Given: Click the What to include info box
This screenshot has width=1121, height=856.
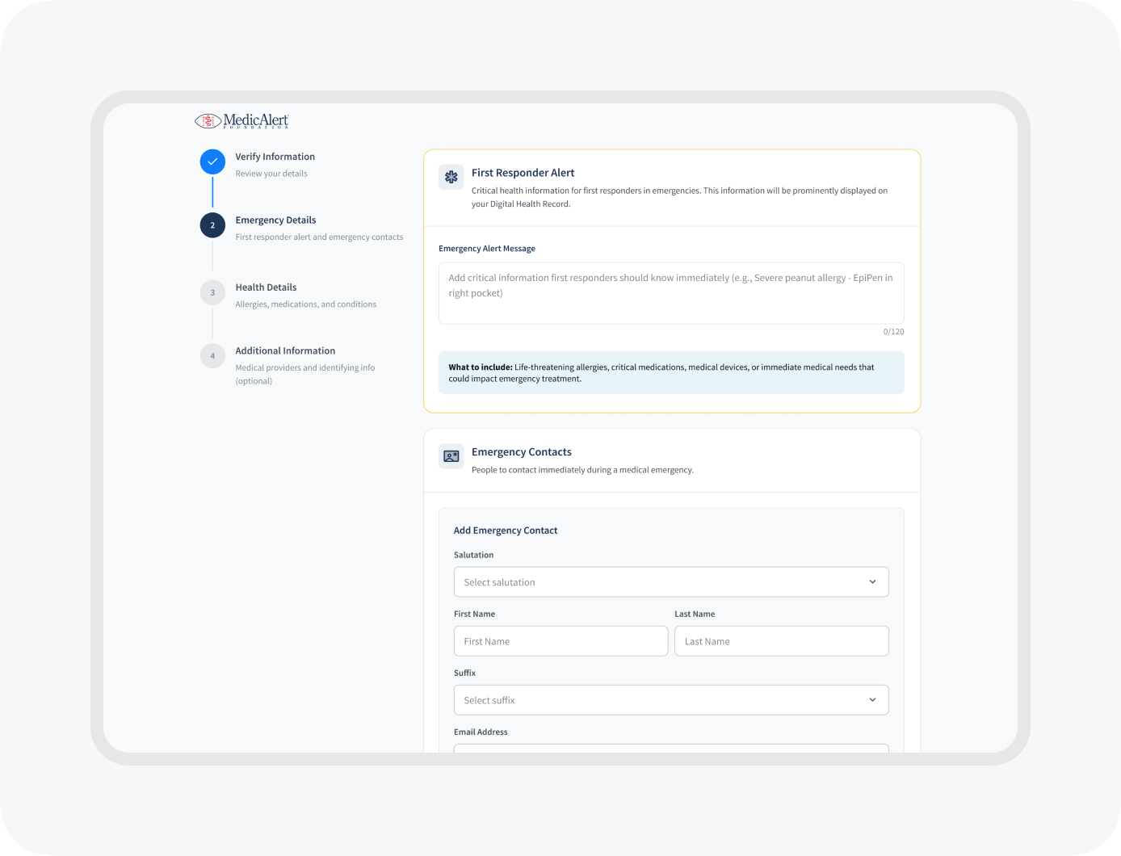Looking at the screenshot, I should coord(671,373).
